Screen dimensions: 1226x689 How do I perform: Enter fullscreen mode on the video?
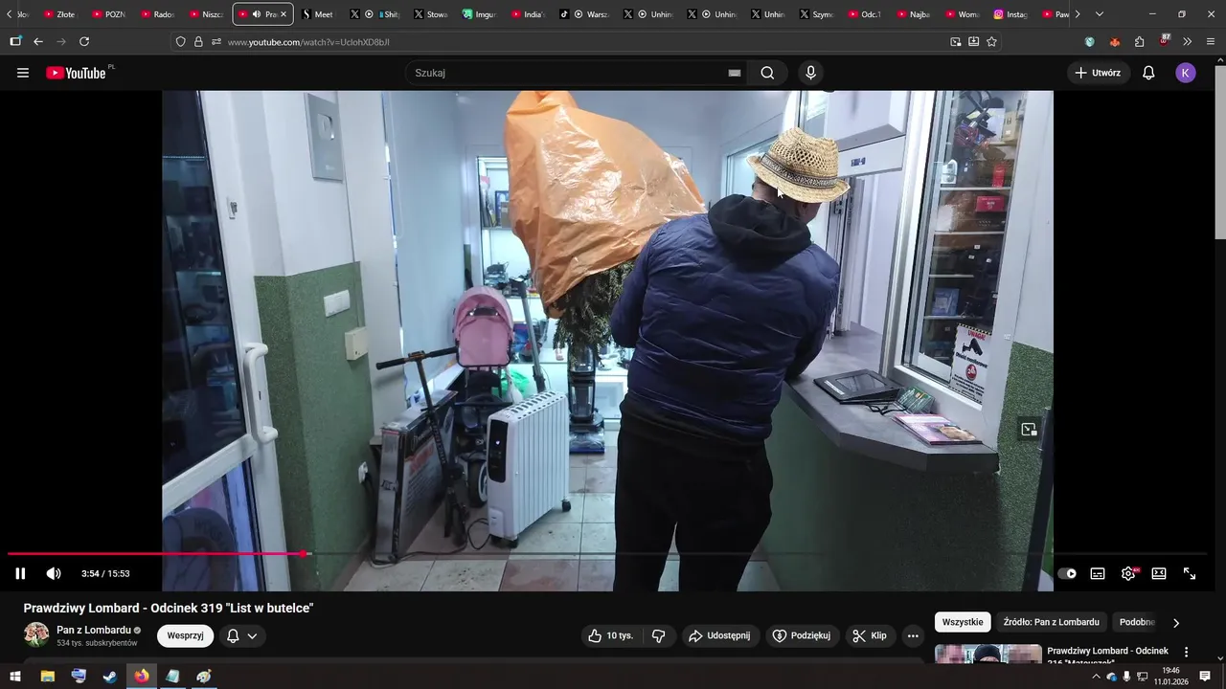[1190, 573]
